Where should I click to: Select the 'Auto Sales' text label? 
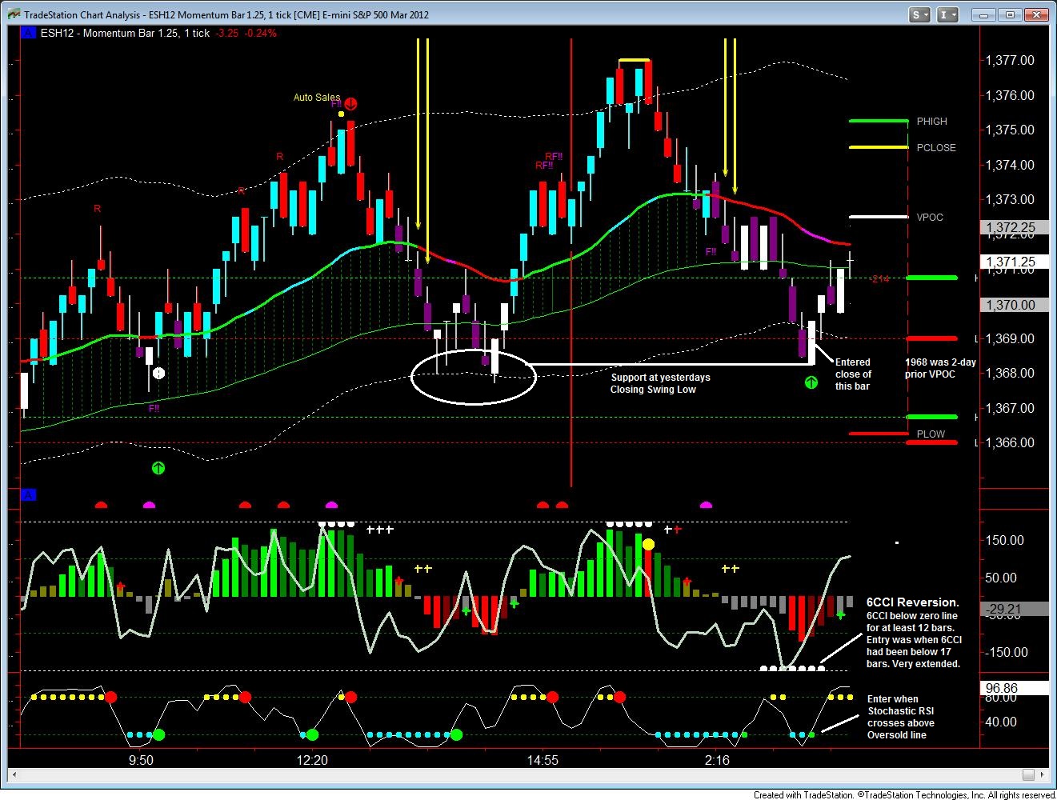317,97
